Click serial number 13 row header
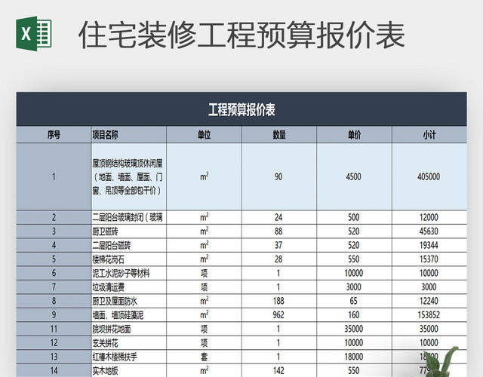This screenshot has height=377, width=483. point(54,357)
